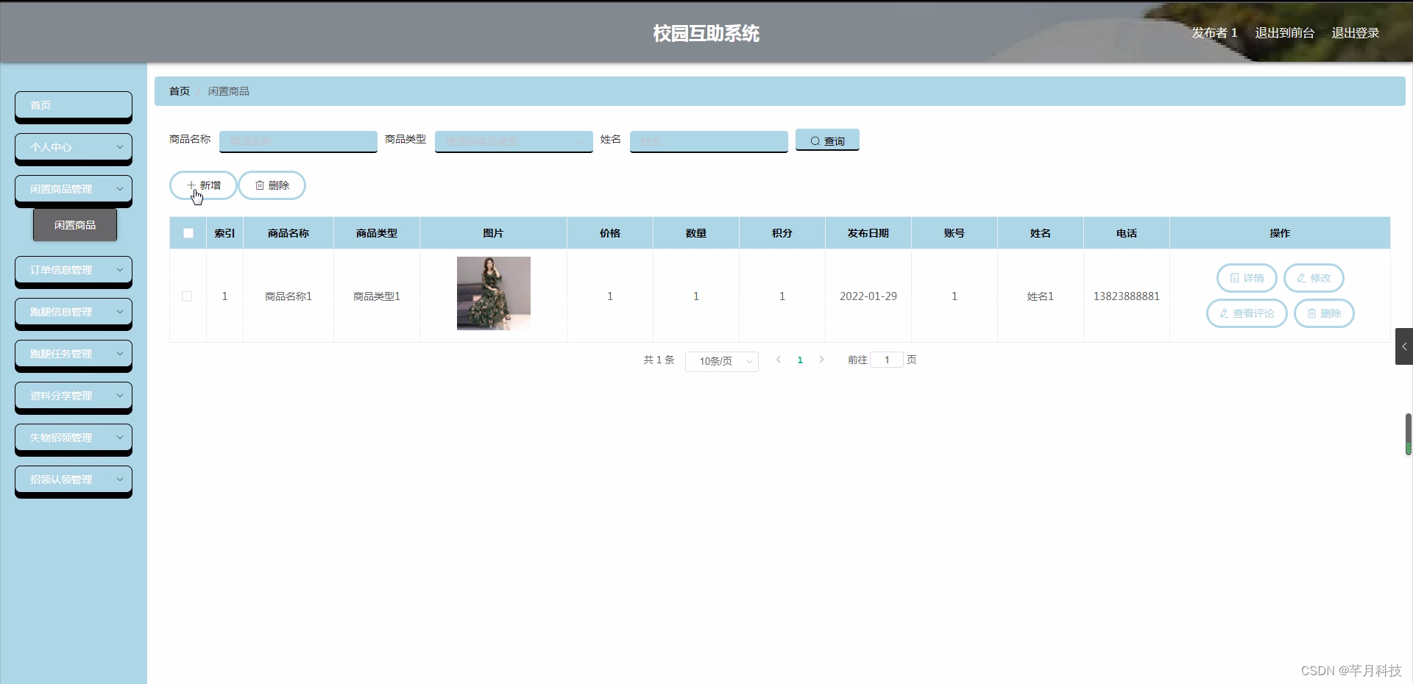Viewport: 1413px width, 684px height.
Task: Click the 查看评论 comment icon in the row
Action: 1225,313
